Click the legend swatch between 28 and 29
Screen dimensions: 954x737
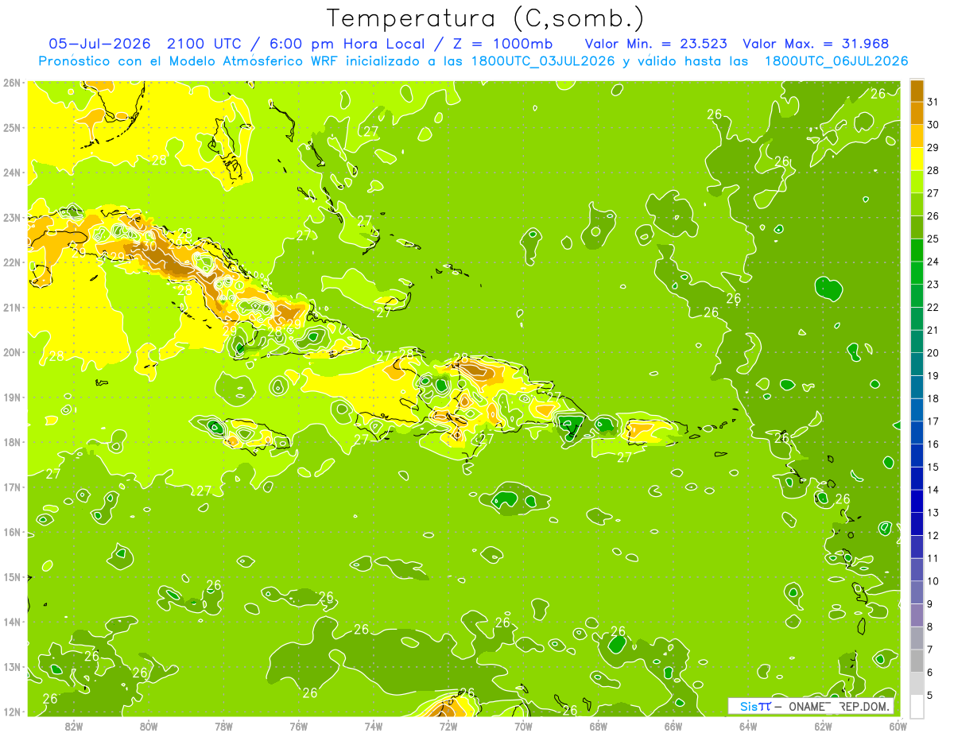coord(917,158)
